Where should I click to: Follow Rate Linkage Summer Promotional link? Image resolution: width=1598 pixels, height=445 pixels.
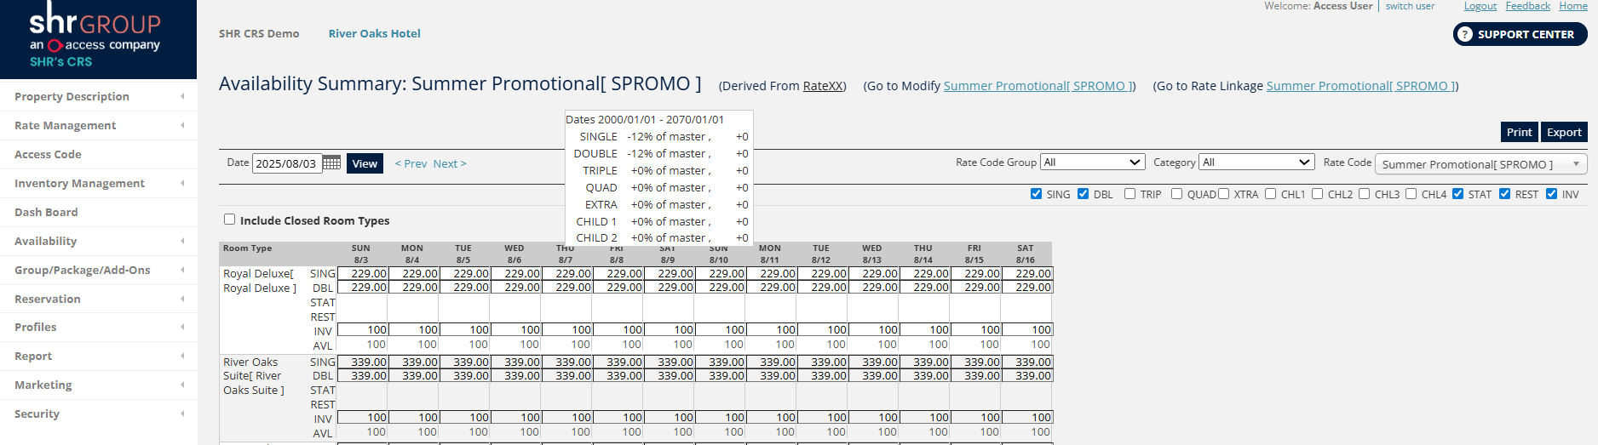click(x=1361, y=86)
